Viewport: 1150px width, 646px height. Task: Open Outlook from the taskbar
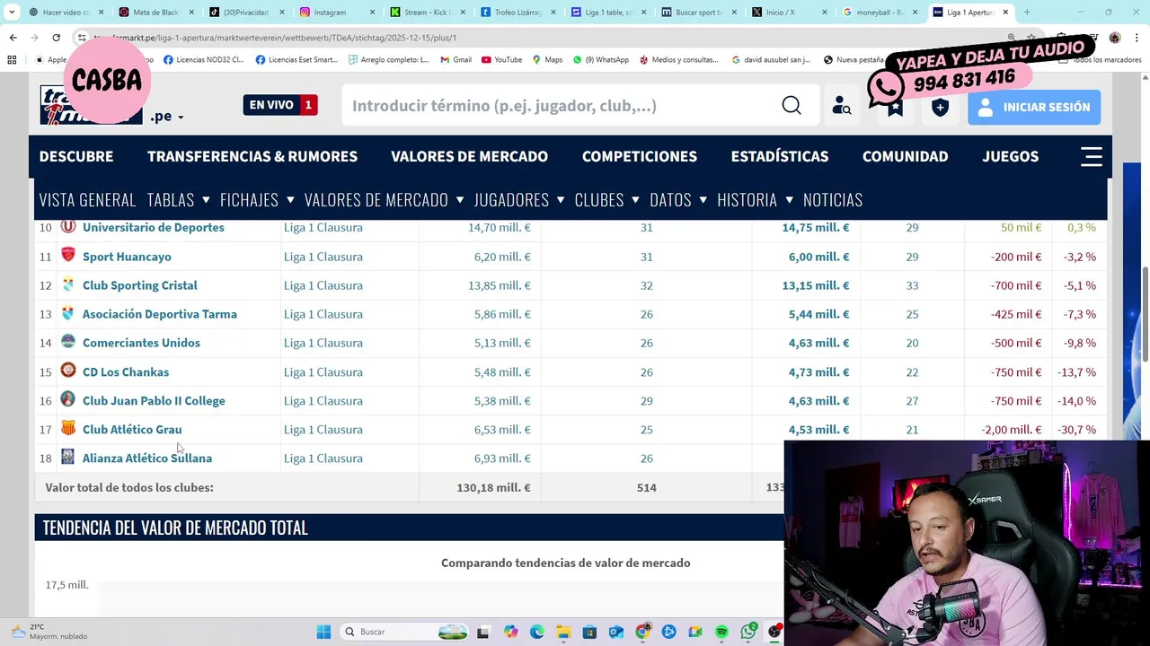coord(615,632)
